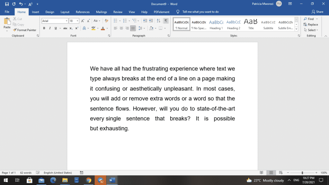This screenshot has width=329, height=185.
Task: Toggle bold formatting
Action: (x=44, y=28)
